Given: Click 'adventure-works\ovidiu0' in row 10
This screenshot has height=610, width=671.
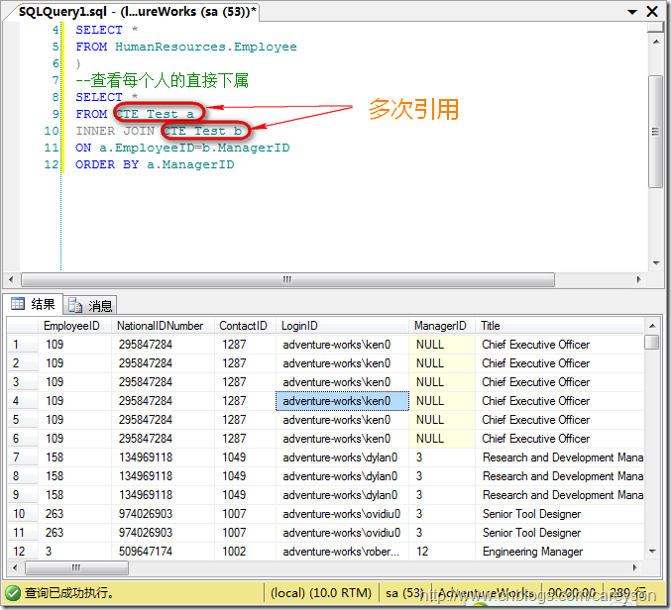Looking at the screenshot, I should coord(342,514).
